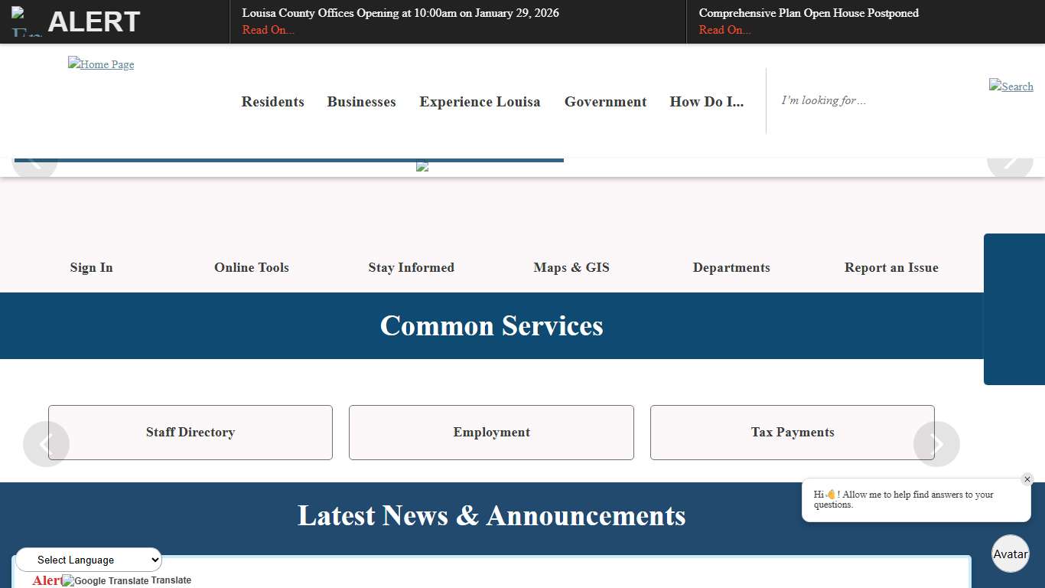Click the Employment service card

[491, 432]
